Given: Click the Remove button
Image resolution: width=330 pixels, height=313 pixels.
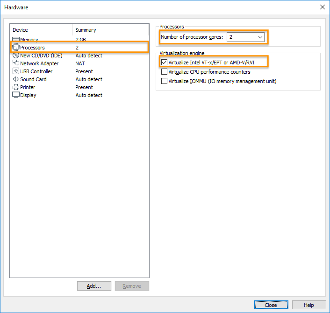Looking at the screenshot, I should pyautogui.click(x=132, y=286).
